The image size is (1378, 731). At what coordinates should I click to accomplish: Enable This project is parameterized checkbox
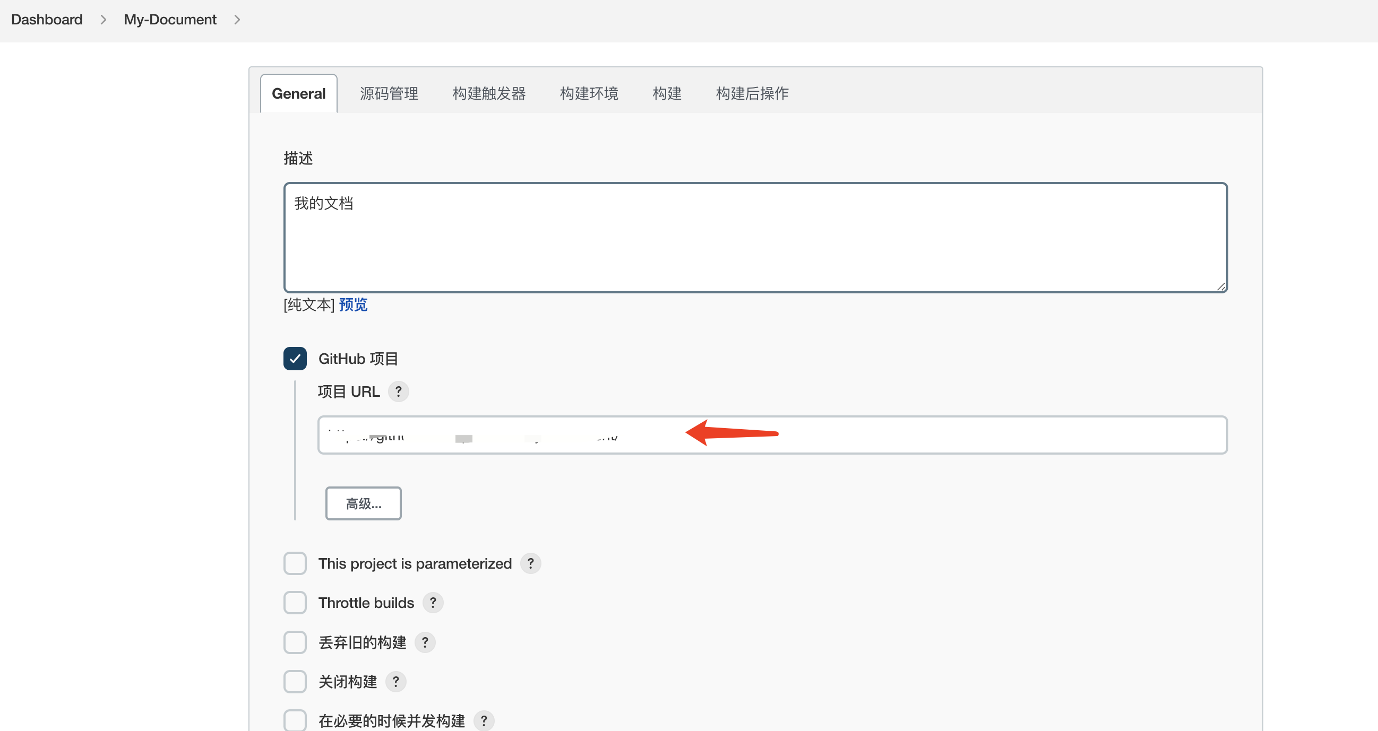[295, 563]
